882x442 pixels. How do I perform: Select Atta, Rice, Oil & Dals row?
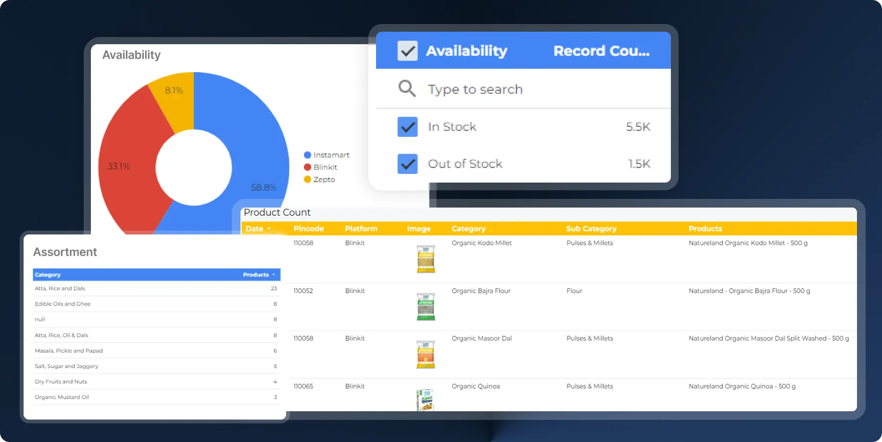[x=156, y=335]
